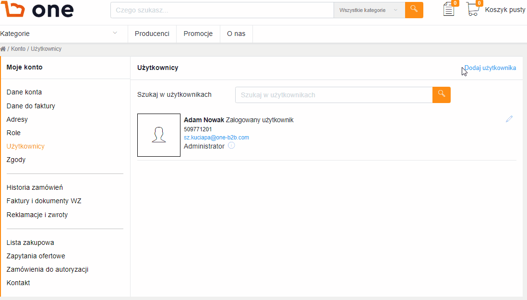527x300 pixels.
Task: Click the One logo in the header
Action: point(37,9)
